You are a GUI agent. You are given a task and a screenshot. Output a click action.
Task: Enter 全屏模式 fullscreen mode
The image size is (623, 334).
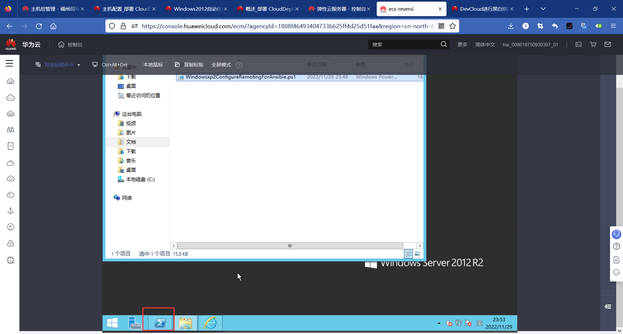[x=221, y=65]
